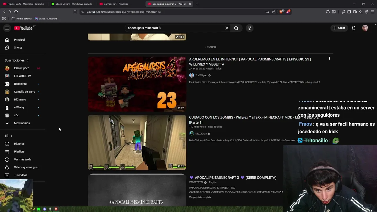This screenshot has height=212, width=377.
Task: Open the EZEWKIEL TV subscription
Action: click(22, 76)
